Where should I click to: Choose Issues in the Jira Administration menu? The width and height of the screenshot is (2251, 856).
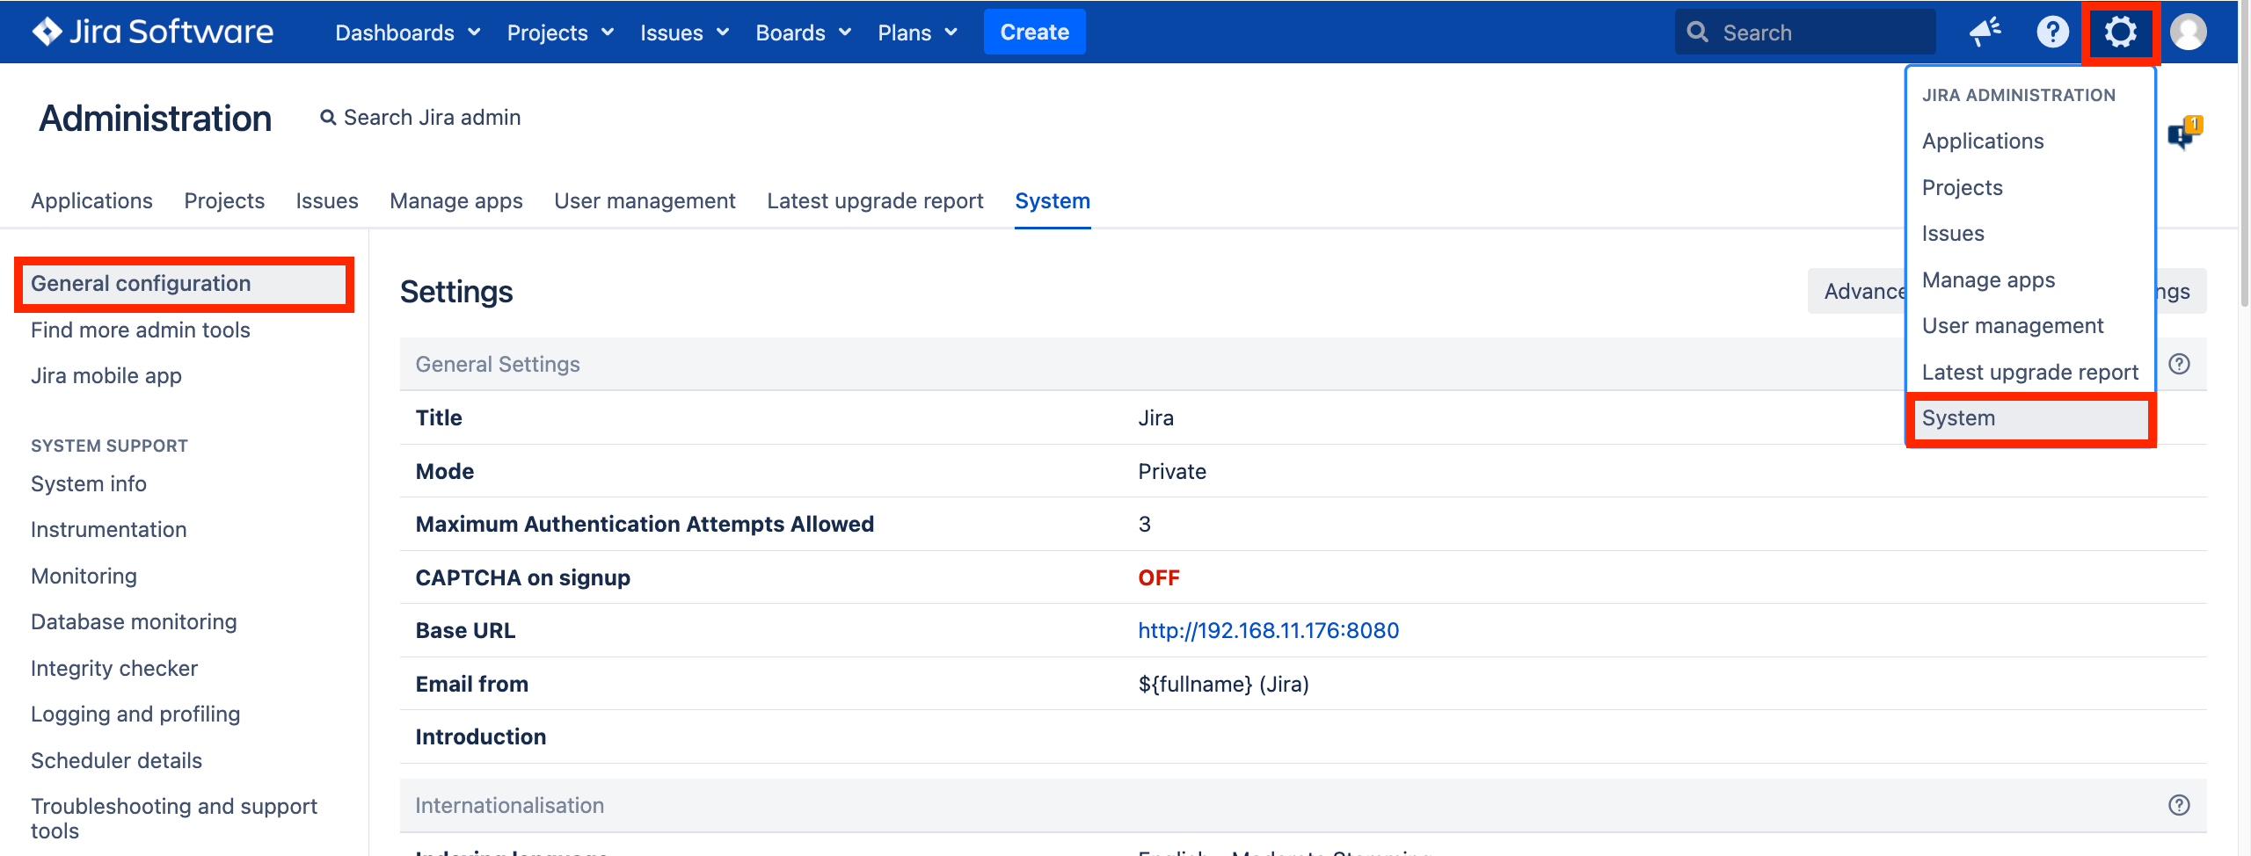pos(1953,234)
